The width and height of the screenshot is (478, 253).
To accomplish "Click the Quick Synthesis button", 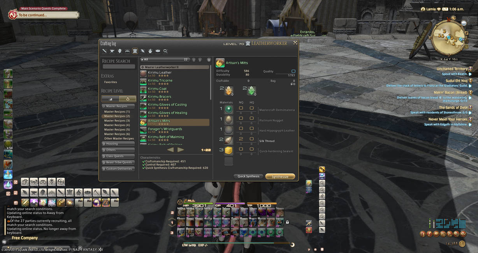I will tap(248, 176).
